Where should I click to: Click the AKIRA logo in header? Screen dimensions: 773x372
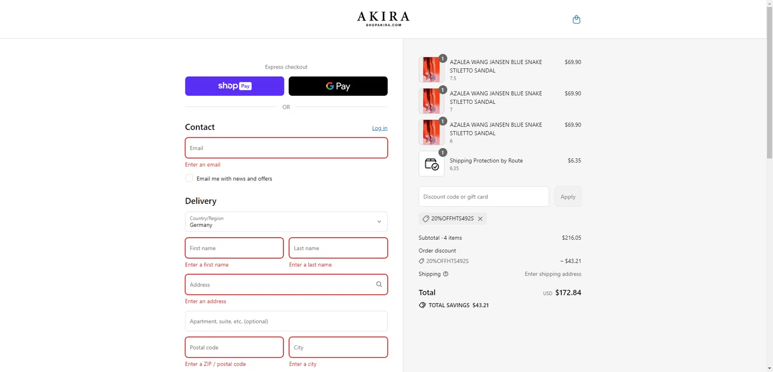tap(383, 19)
